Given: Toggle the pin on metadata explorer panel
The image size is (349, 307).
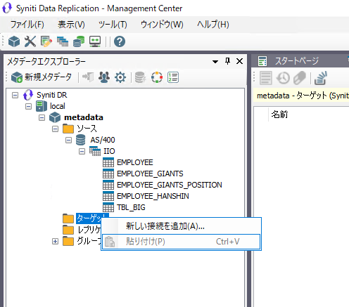Looking at the screenshot, I should 227,61.
